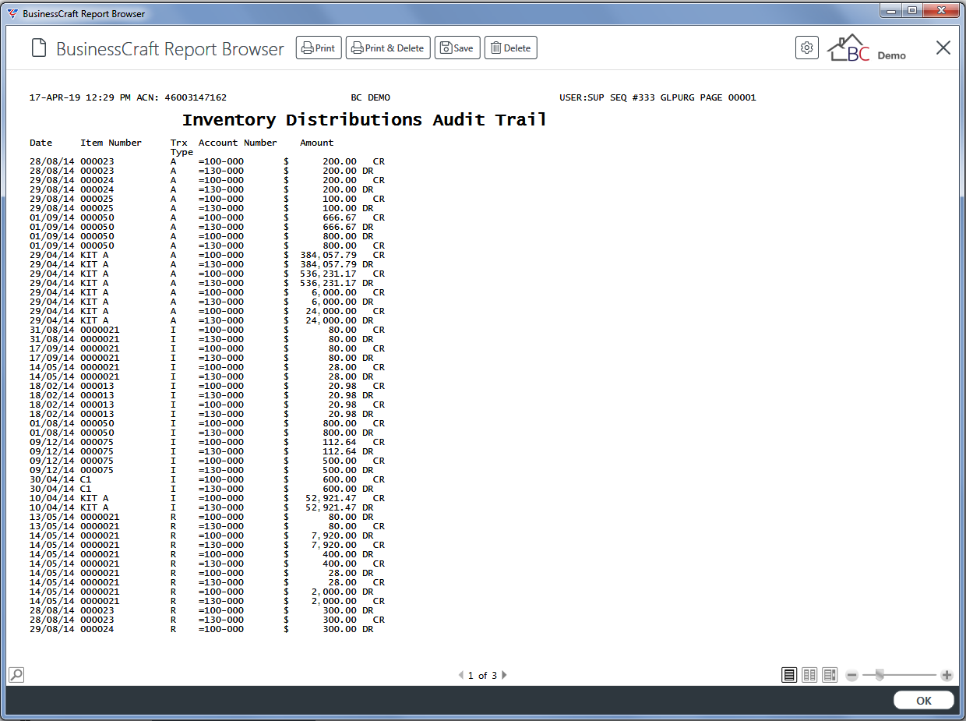
Task: Click the 'Account Number' column header
Action: coord(238,143)
